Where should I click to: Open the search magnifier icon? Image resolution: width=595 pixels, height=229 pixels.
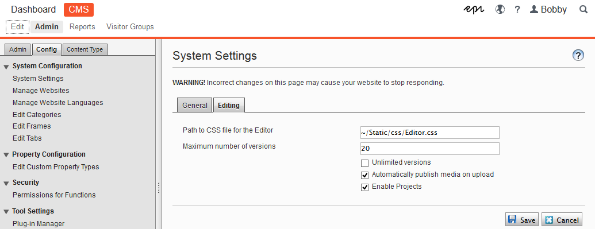584,10
